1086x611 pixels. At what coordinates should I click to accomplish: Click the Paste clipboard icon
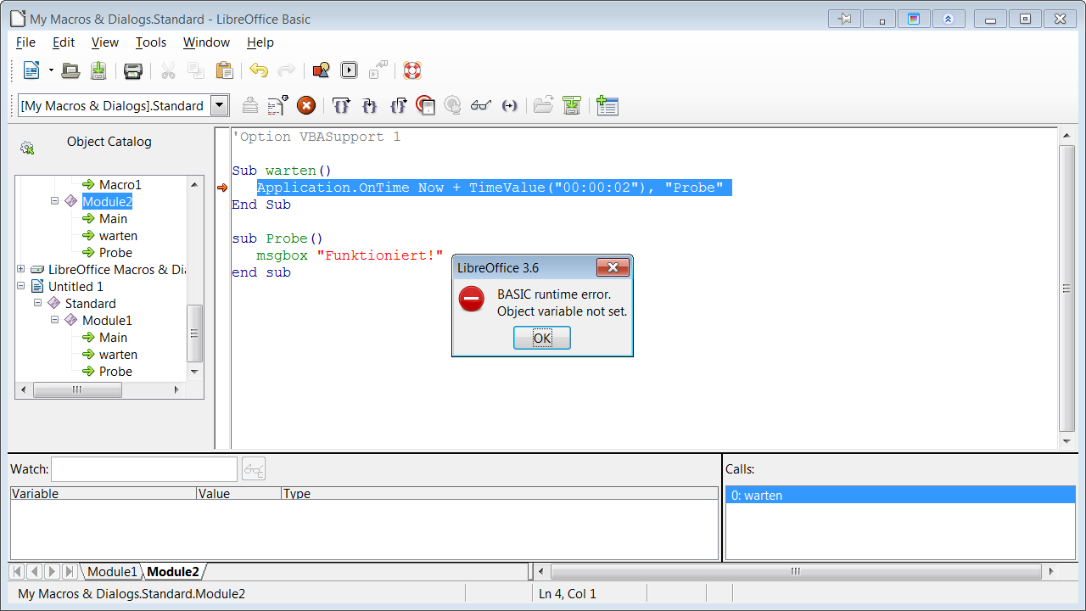tap(224, 70)
